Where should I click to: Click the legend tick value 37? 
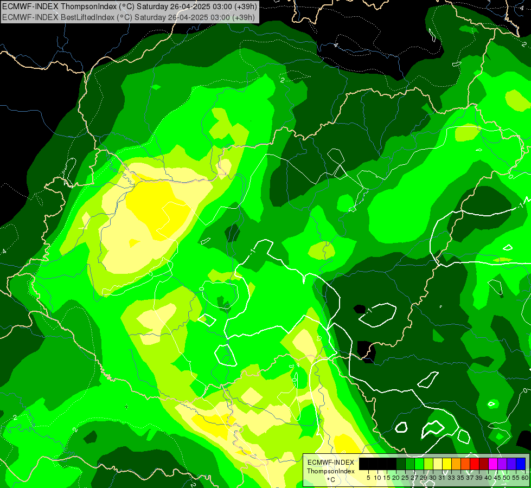pos(470,478)
